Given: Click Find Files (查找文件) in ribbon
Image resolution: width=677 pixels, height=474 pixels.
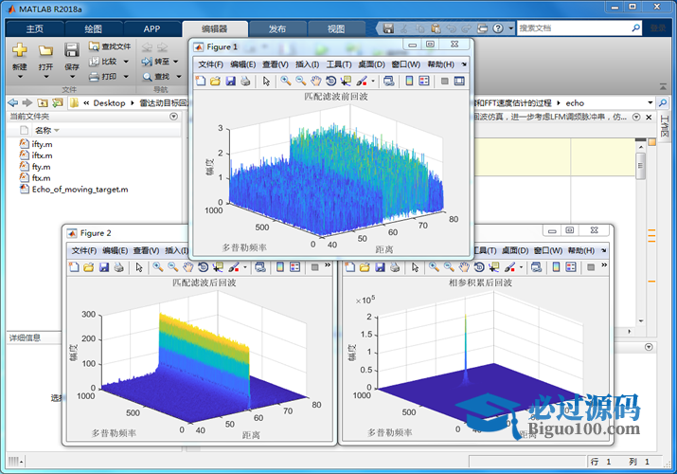Looking at the screenshot, I should coord(110,46).
